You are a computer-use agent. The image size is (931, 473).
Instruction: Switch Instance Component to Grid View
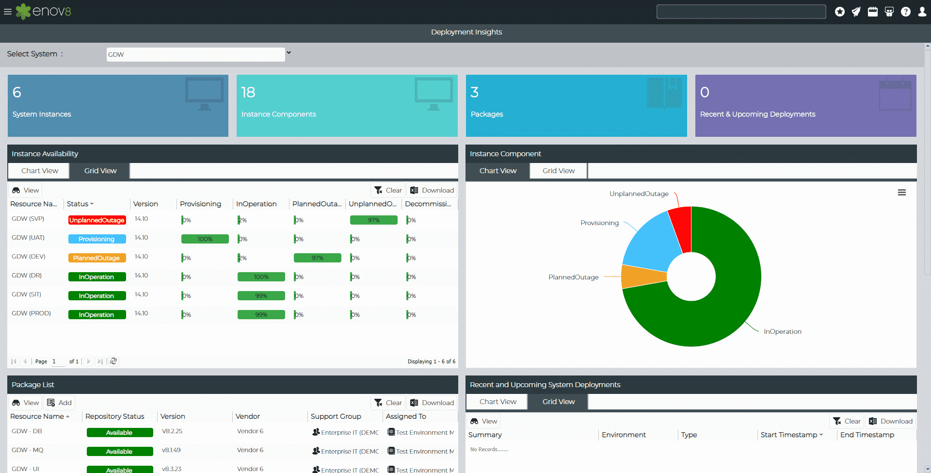pyautogui.click(x=559, y=171)
